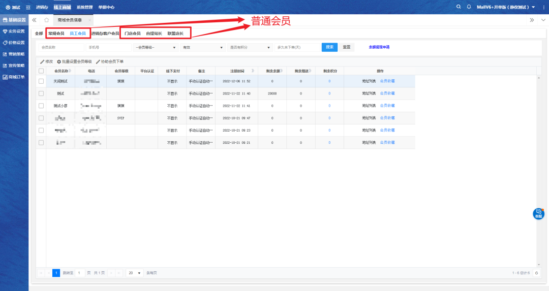This screenshot has height=291, width=549.
Task: Open the vertical three-dot menu at top right
Action: point(542,7)
